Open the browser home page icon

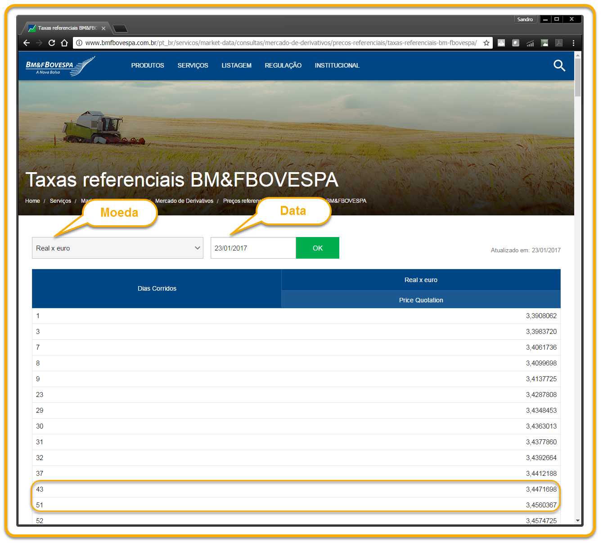coord(64,43)
